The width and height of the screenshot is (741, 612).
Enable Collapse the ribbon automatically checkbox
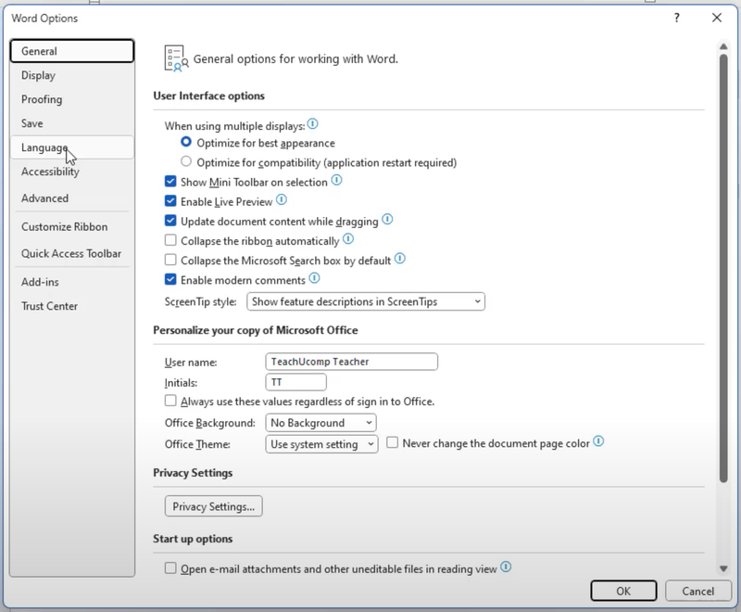pyautogui.click(x=170, y=241)
